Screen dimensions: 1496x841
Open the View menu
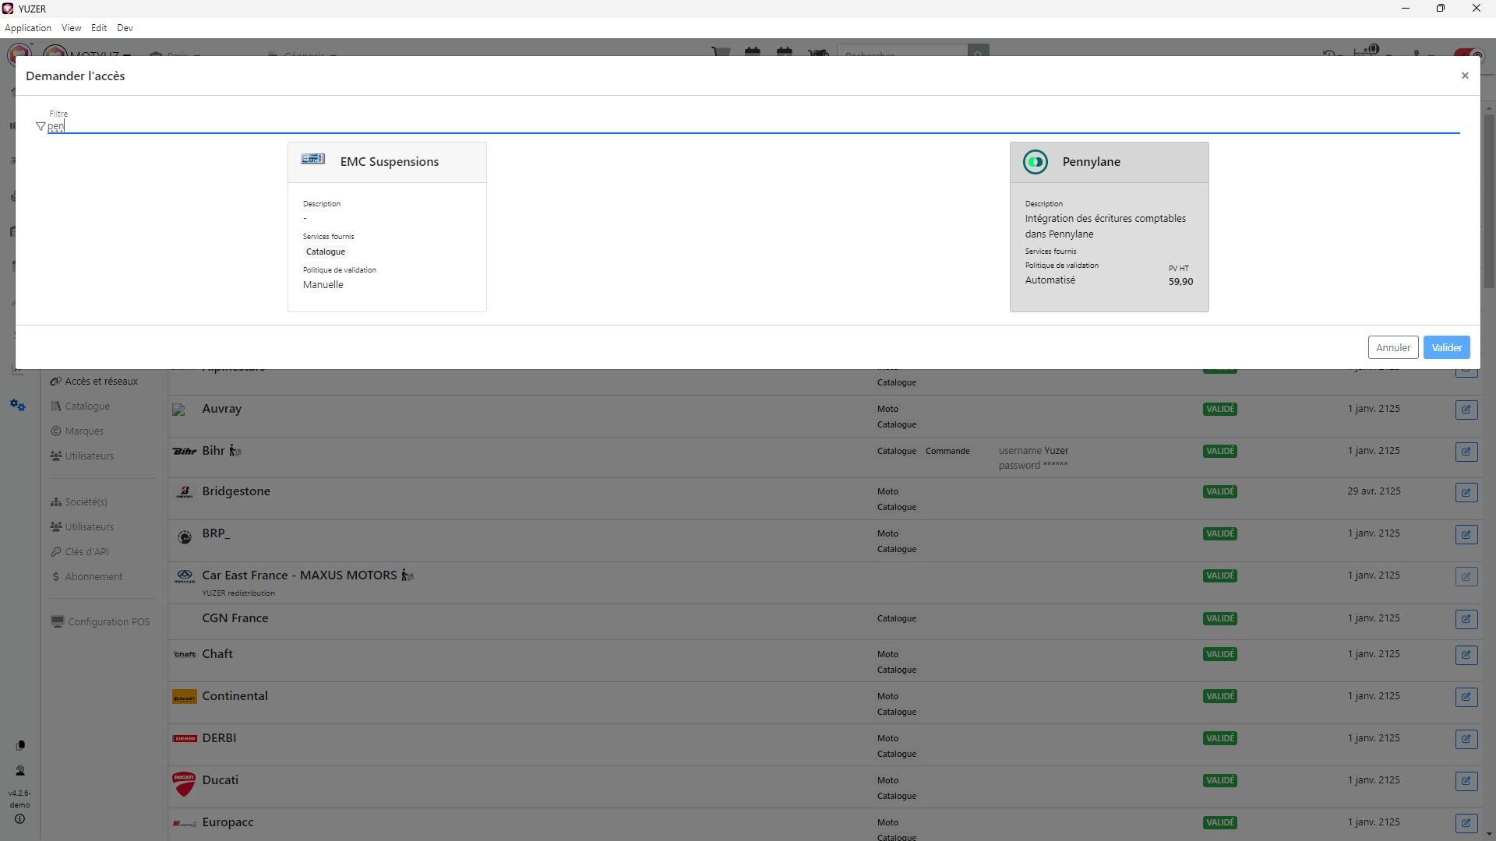click(71, 28)
